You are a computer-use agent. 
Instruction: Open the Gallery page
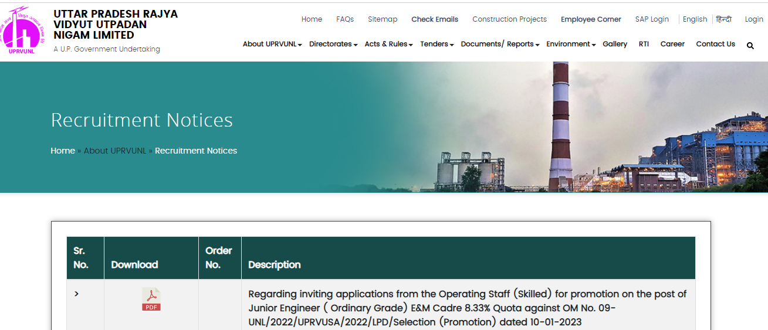pos(614,44)
